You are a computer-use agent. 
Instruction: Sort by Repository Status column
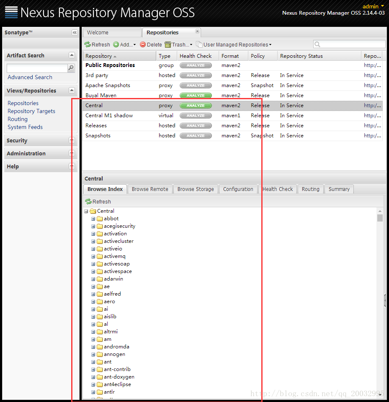(319, 56)
